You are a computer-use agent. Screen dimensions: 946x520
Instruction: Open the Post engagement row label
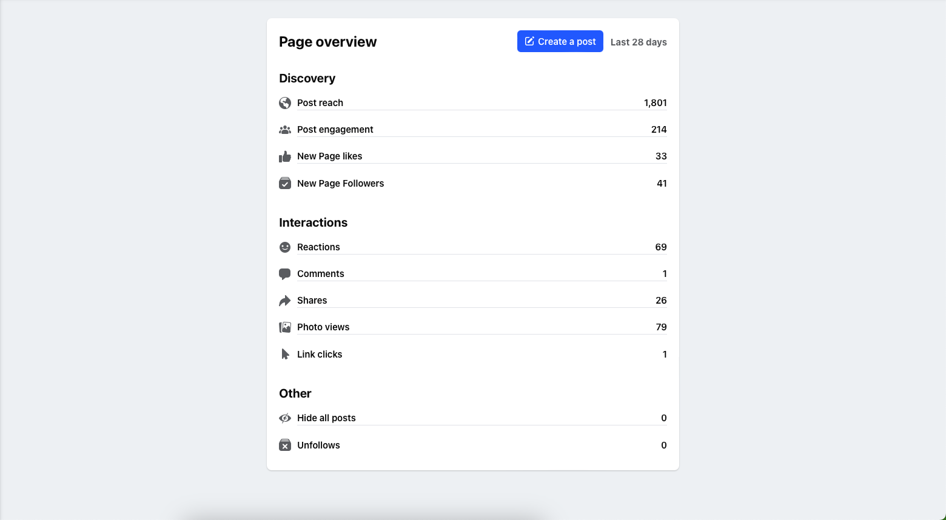click(335, 130)
